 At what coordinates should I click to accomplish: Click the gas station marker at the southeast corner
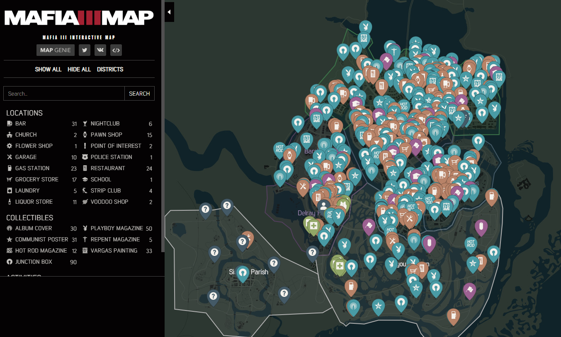click(453, 316)
